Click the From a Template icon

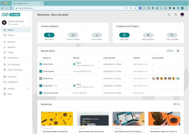coord(172,35)
